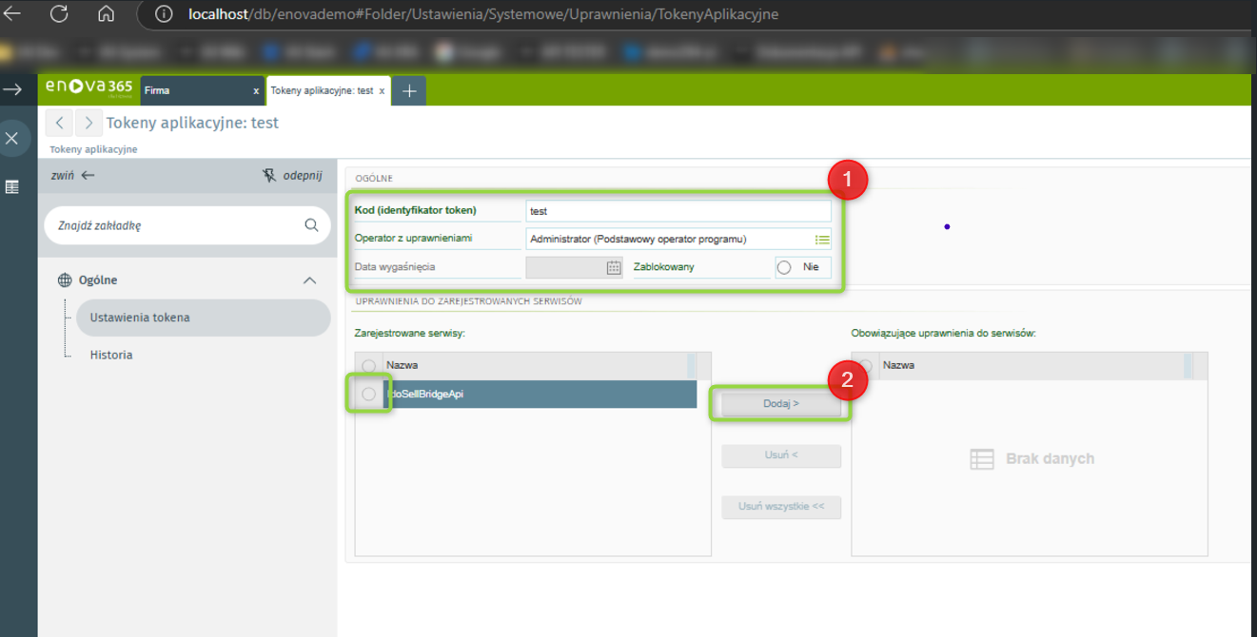Screen dimensions: 1257x637
Task: Reload the page with the refresh icon
Action: tap(59, 14)
